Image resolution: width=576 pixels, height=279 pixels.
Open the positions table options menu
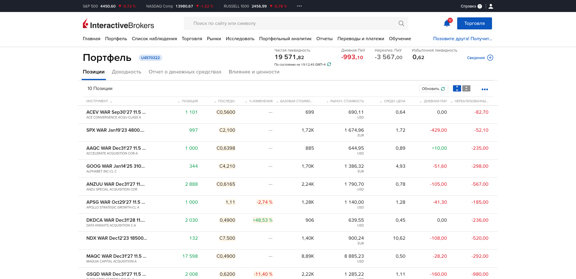485,89
